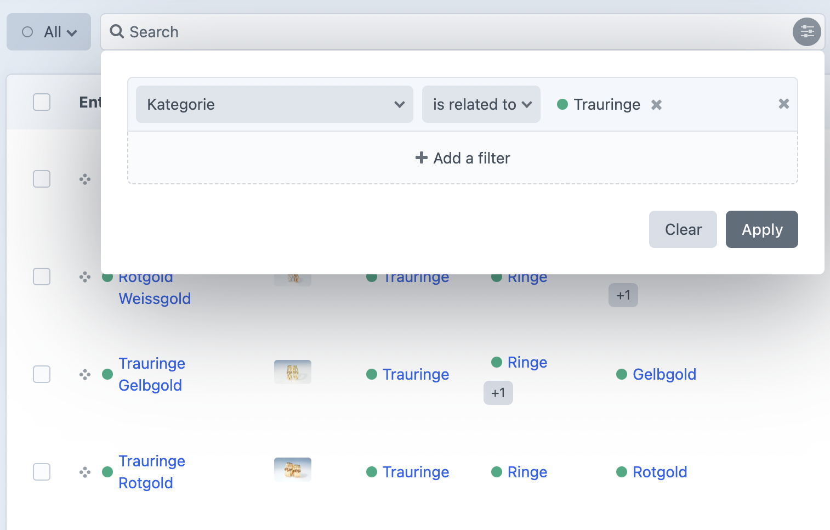Check the select-all checkbox in the header
Image resolution: width=830 pixels, height=530 pixels.
(42, 102)
